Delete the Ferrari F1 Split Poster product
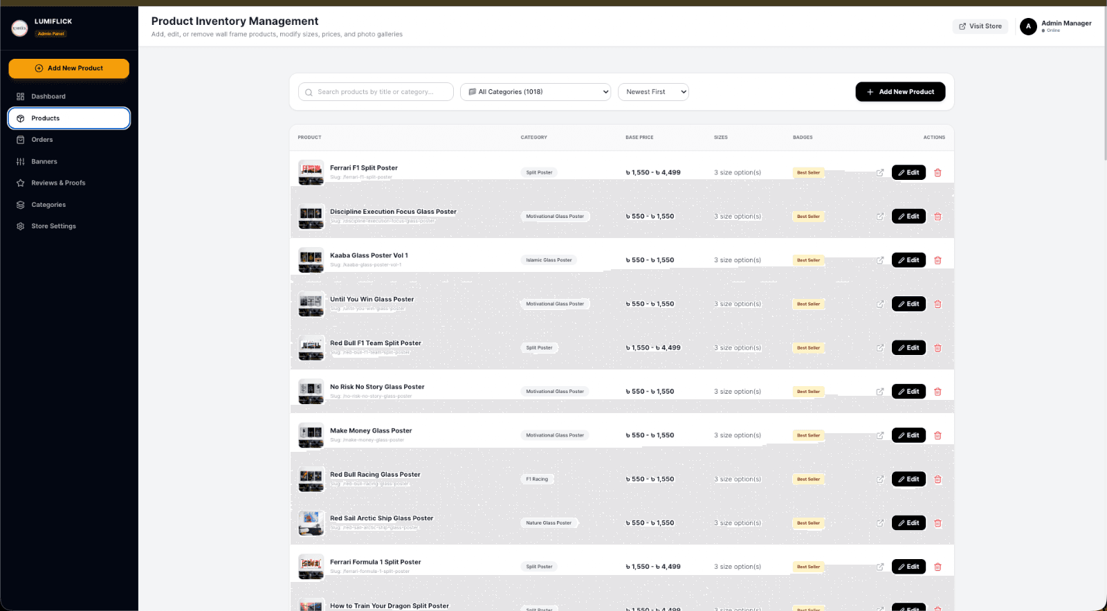This screenshot has height=611, width=1107. click(x=937, y=173)
